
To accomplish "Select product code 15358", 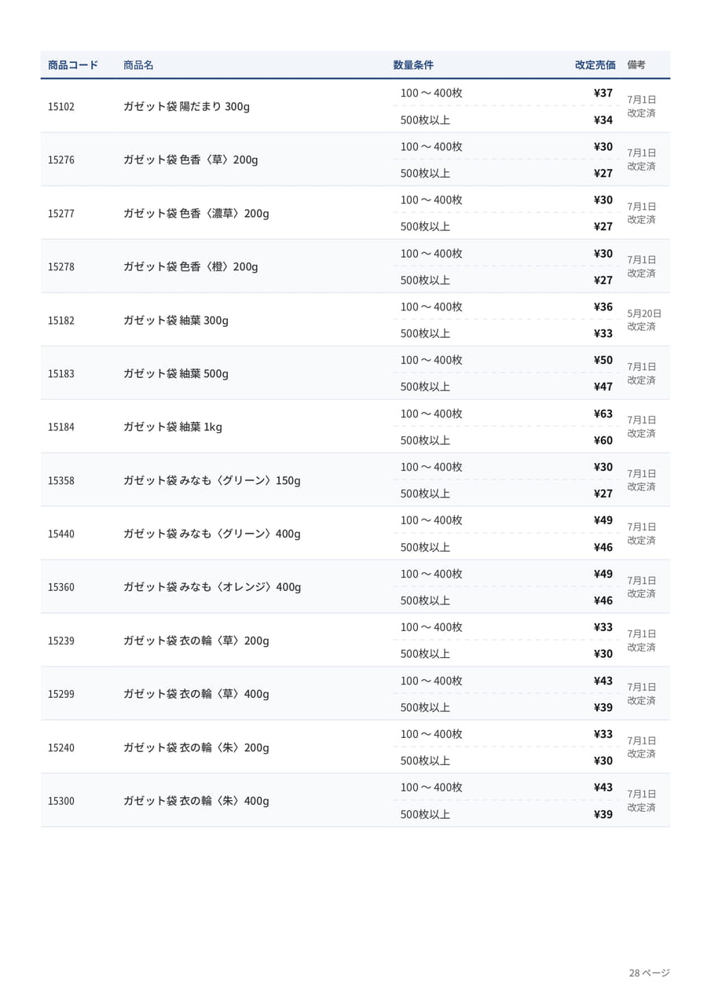I will pyautogui.click(x=61, y=480).
